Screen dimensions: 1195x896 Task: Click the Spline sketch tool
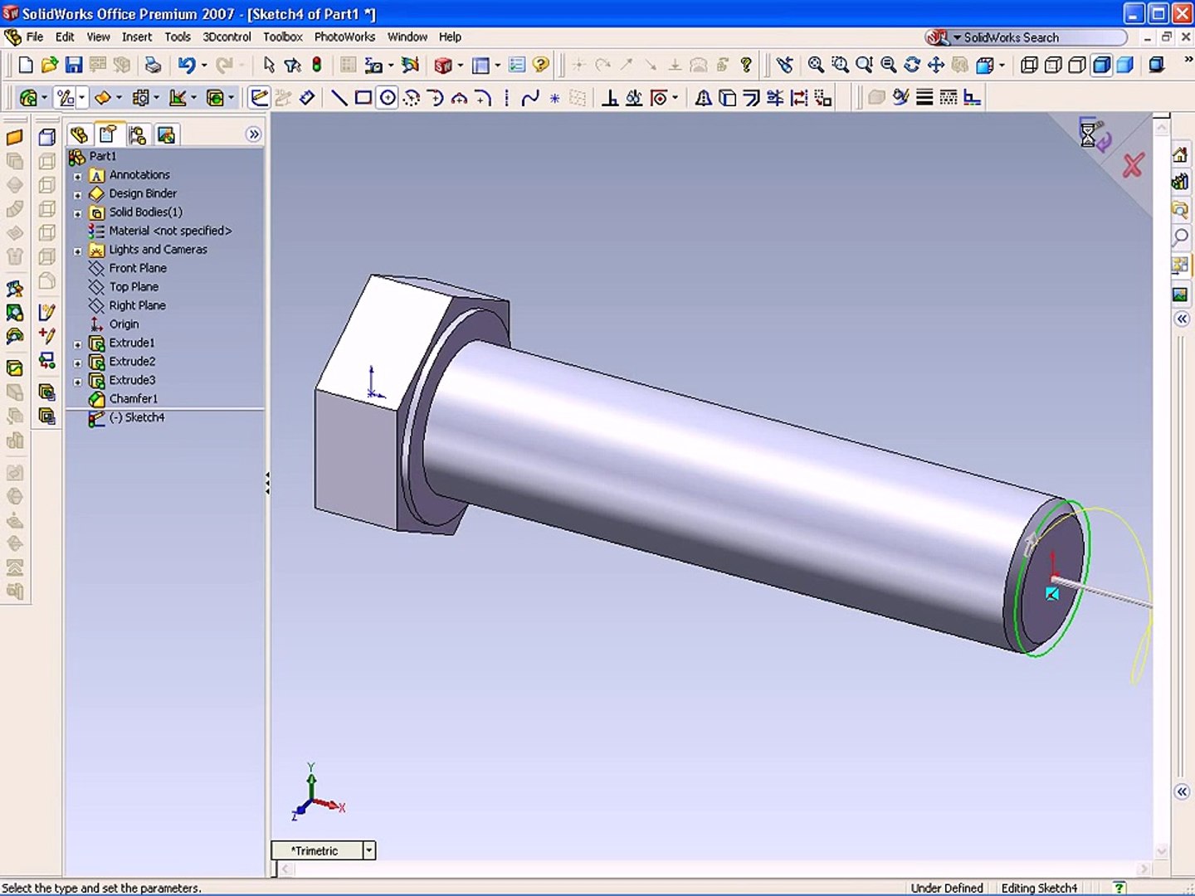pyautogui.click(x=530, y=98)
